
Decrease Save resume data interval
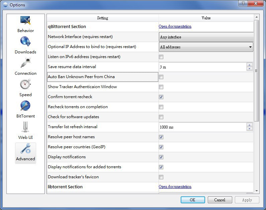(x=249, y=69)
